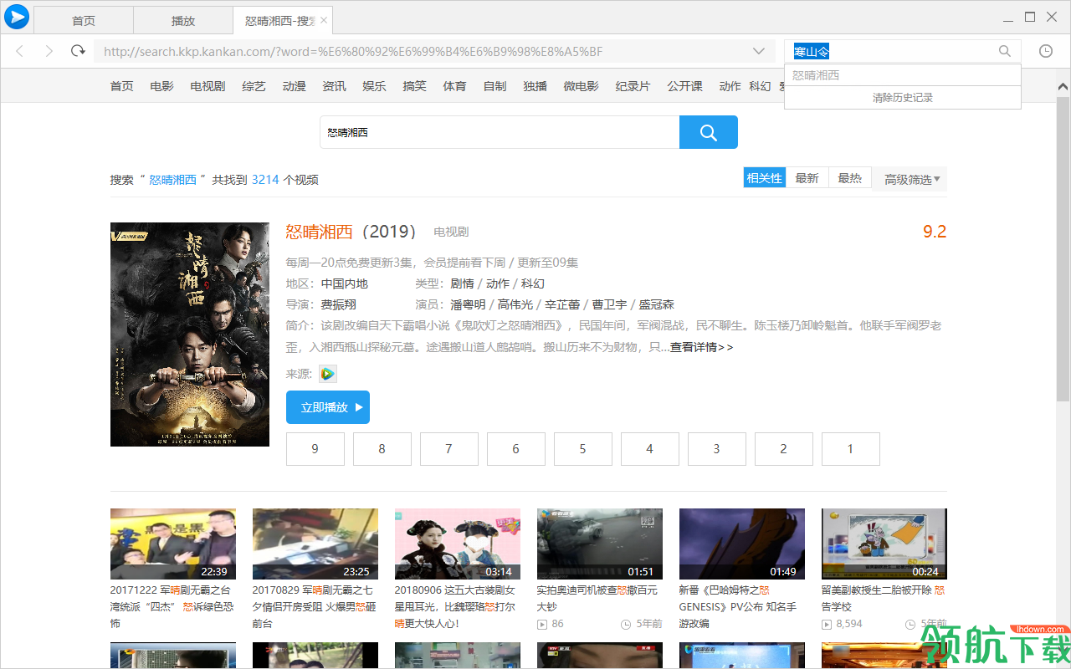Open 搞笑 in navigation menu
Screen dimensions: 1071x669
tap(415, 86)
